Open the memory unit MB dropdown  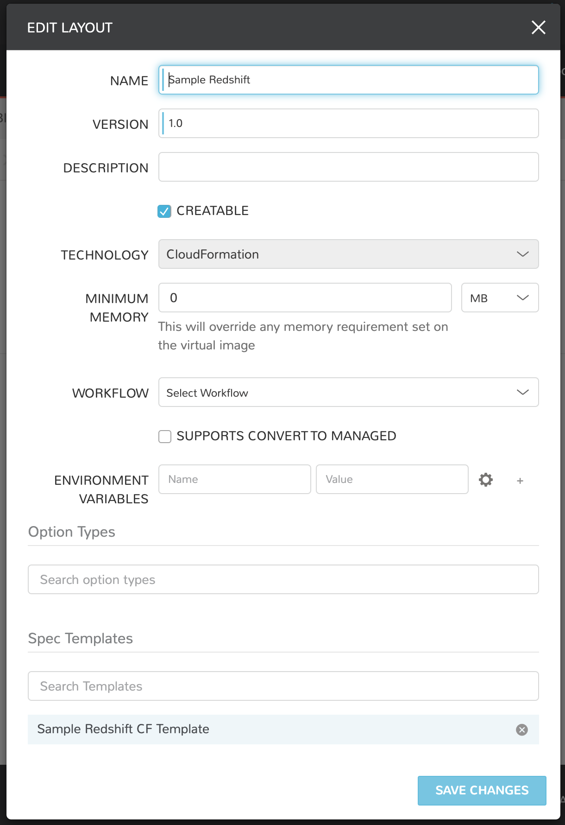pyautogui.click(x=500, y=298)
